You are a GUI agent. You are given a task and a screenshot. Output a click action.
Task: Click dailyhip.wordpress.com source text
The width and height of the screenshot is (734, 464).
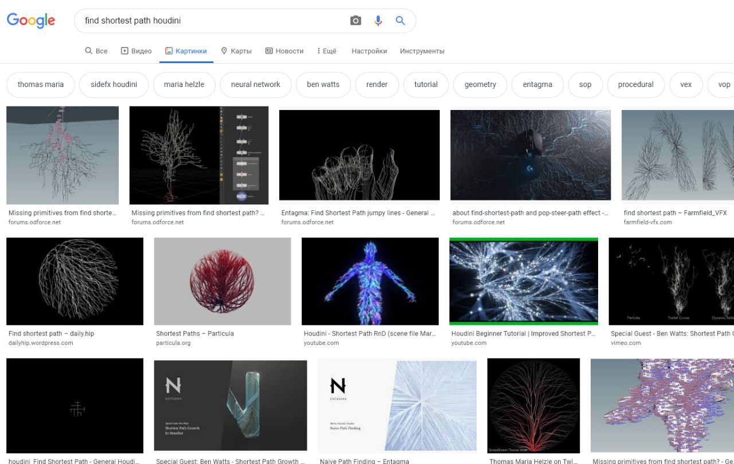(x=41, y=343)
